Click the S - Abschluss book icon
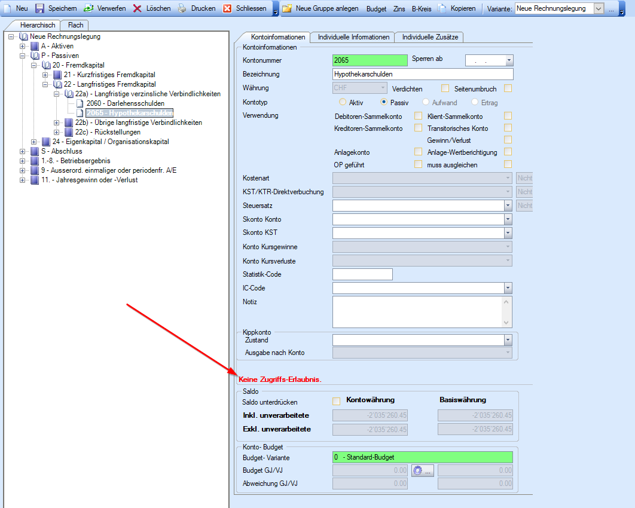Viewport: 635px width, 508px height. (35, 151)
